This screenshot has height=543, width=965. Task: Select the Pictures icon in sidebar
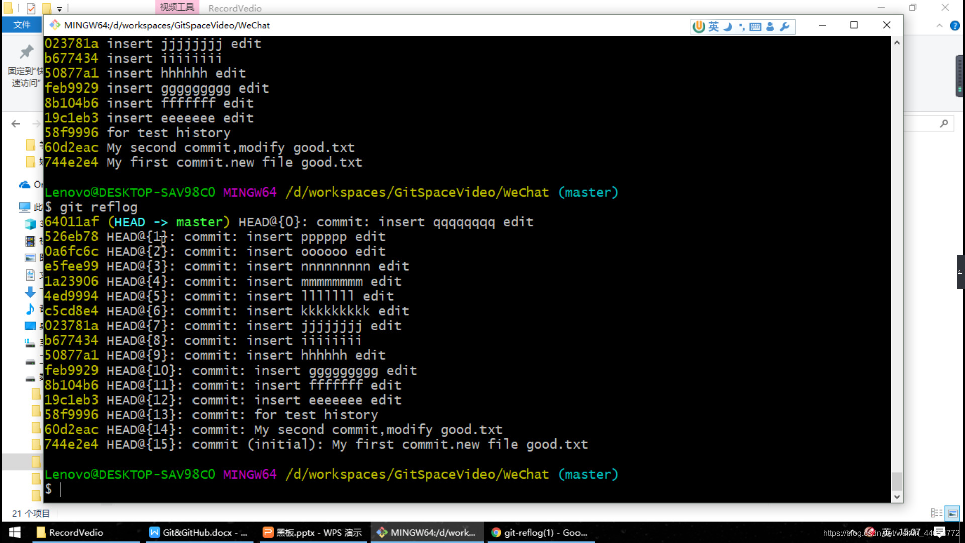tap(30, 258)
